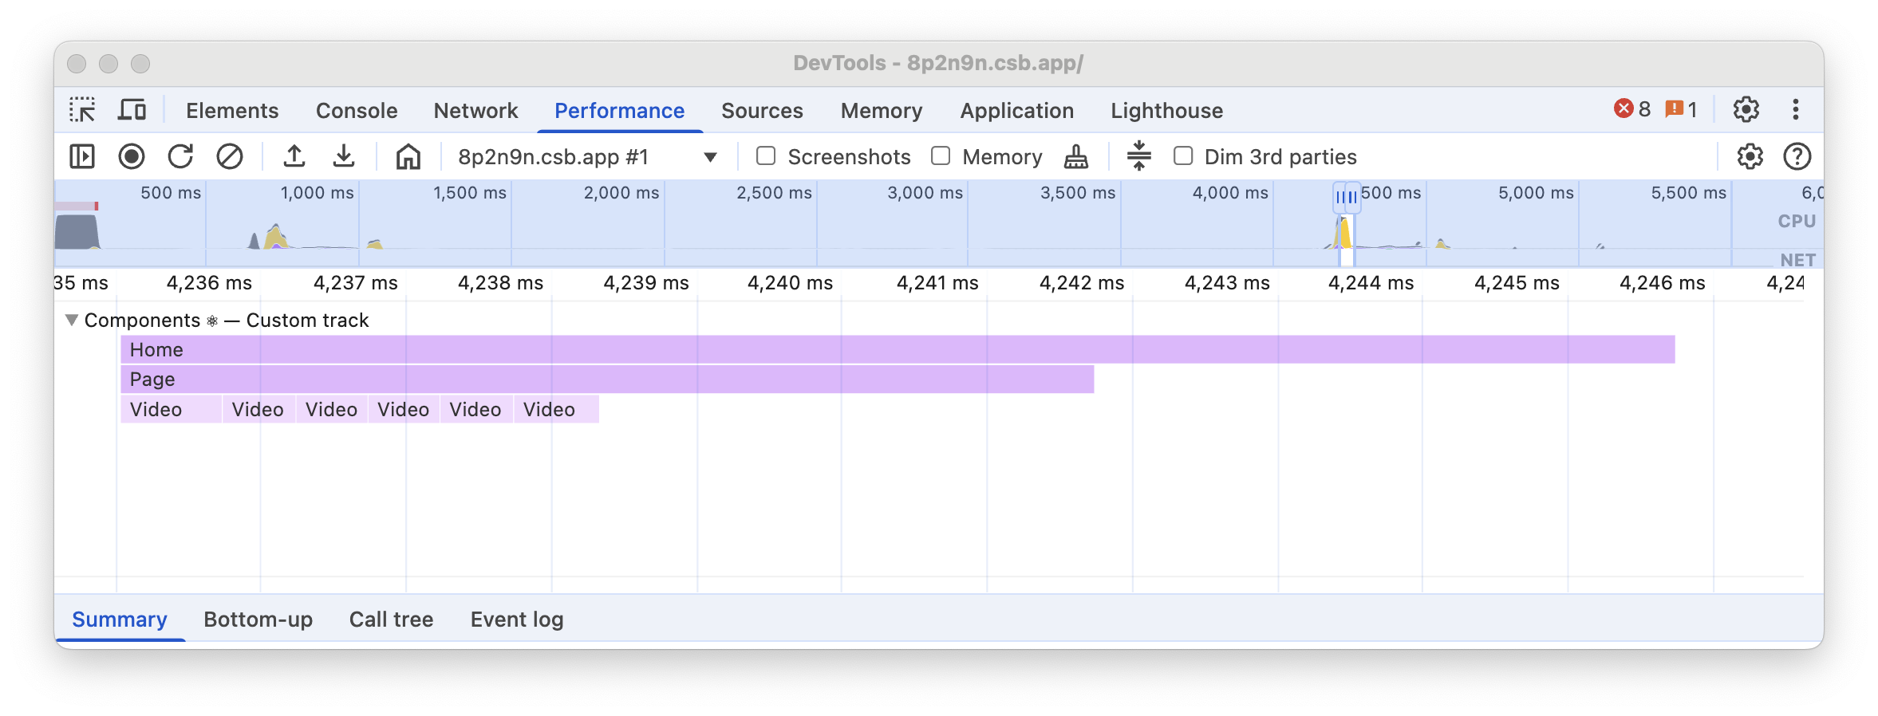Toggle the device toolbar icon

point(132,110)
